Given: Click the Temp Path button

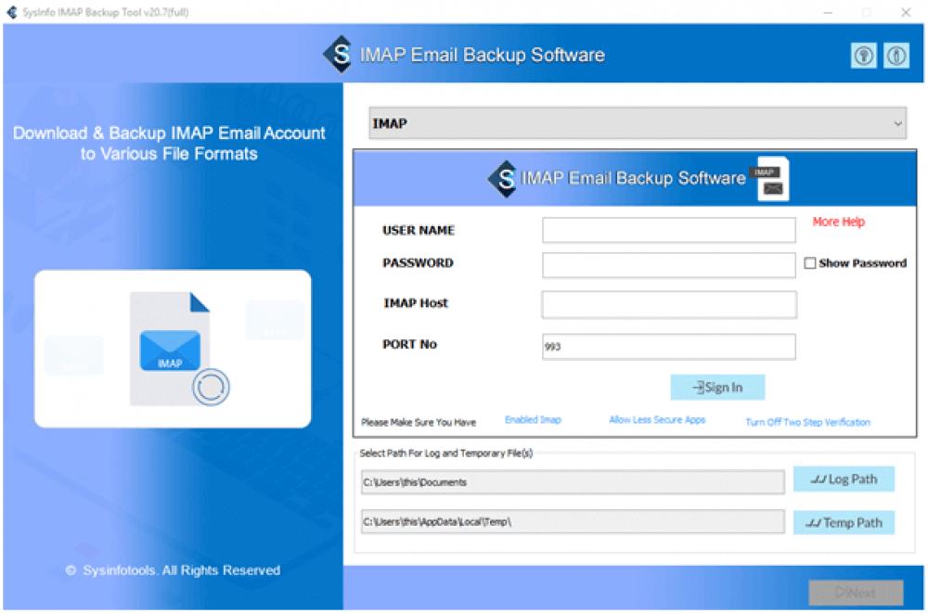Looking at the screenshot, I should pos(844,522).
